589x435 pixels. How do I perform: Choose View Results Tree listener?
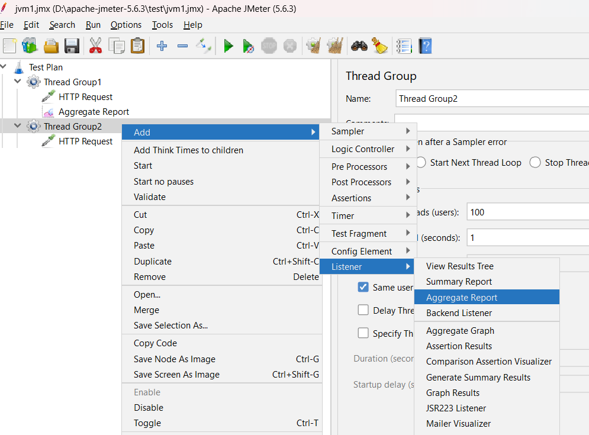click(x=487, y=266)
